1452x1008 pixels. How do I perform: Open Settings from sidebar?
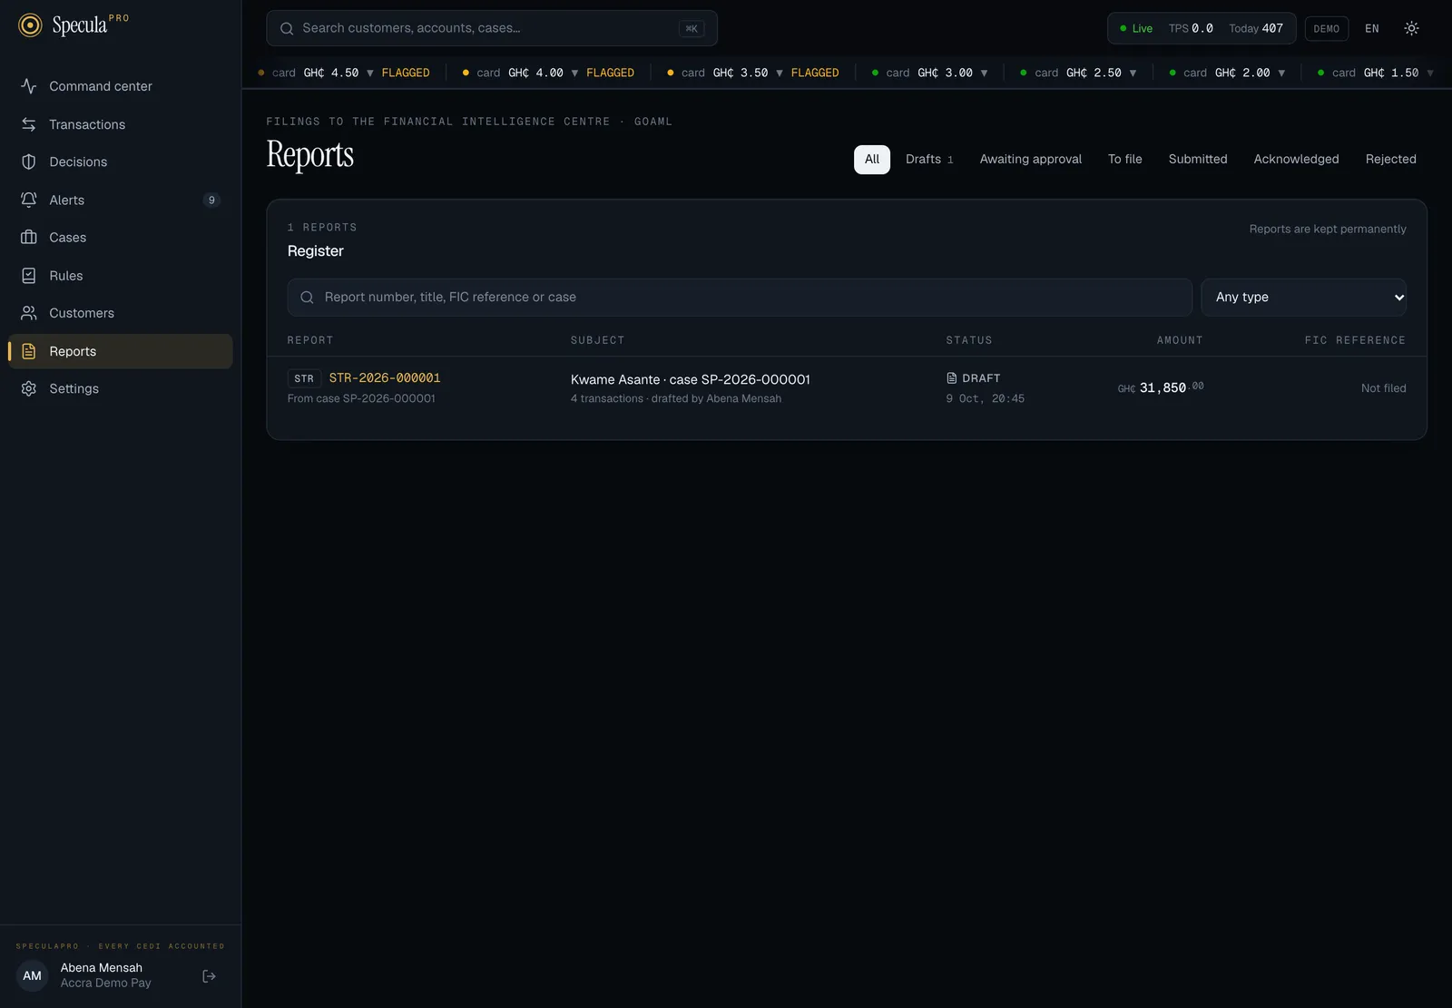(x=120, y=388)
